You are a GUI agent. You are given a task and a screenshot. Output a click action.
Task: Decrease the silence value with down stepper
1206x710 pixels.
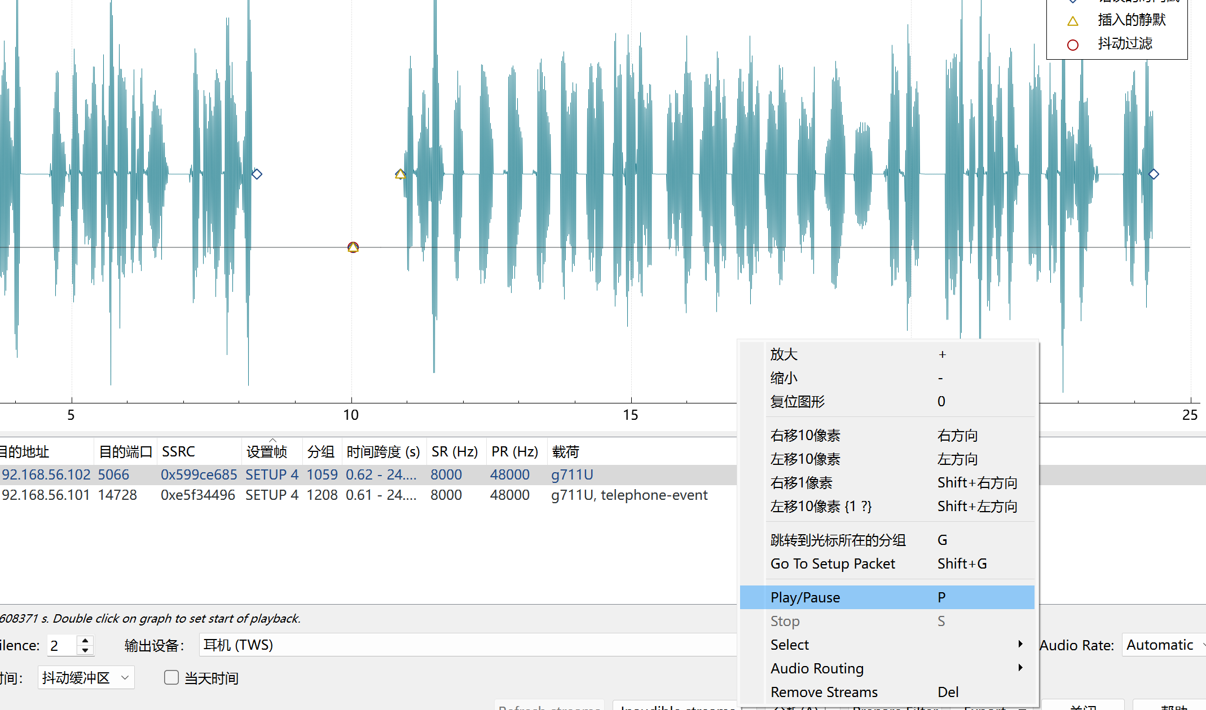pyautogui.click(x=85, y=650)
